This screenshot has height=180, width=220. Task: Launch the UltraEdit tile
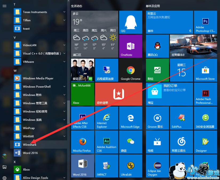point(130,166)
